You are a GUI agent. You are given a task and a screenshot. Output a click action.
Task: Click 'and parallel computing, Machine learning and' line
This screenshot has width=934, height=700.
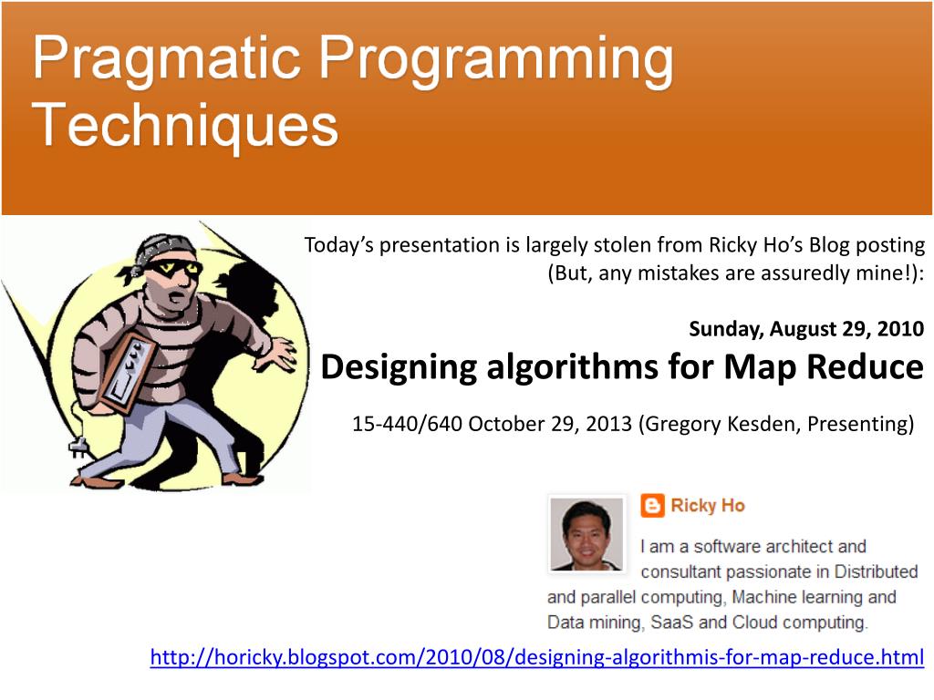point(722,597)
